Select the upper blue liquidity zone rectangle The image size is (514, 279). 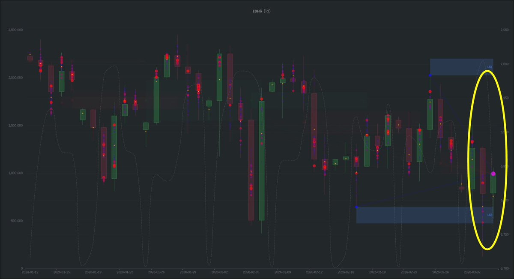(x=461, y=67)
